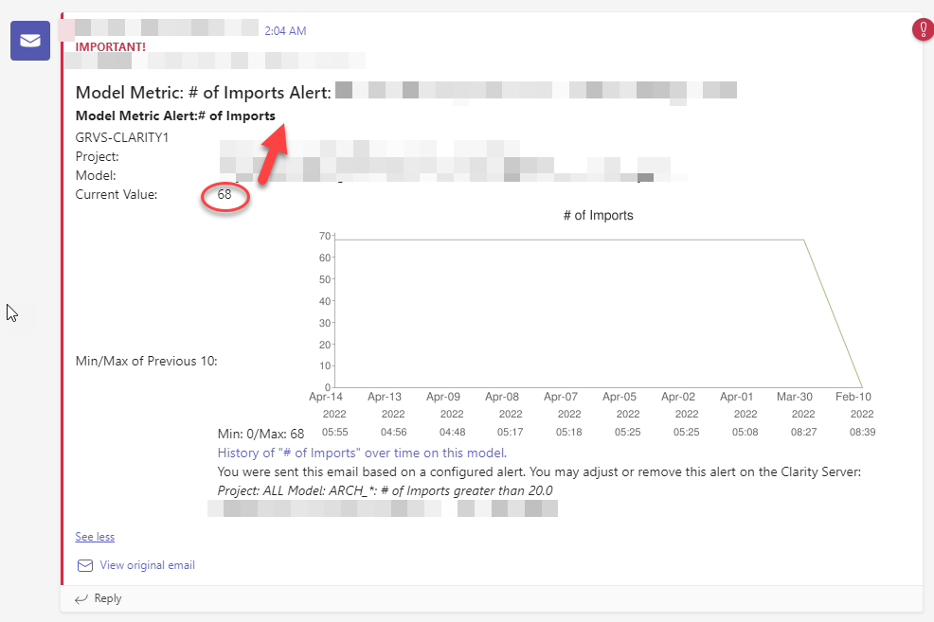Click the Min: 0/Max: 68 text
The width and height of the screenshot is (934, 622).
(260, 434)
